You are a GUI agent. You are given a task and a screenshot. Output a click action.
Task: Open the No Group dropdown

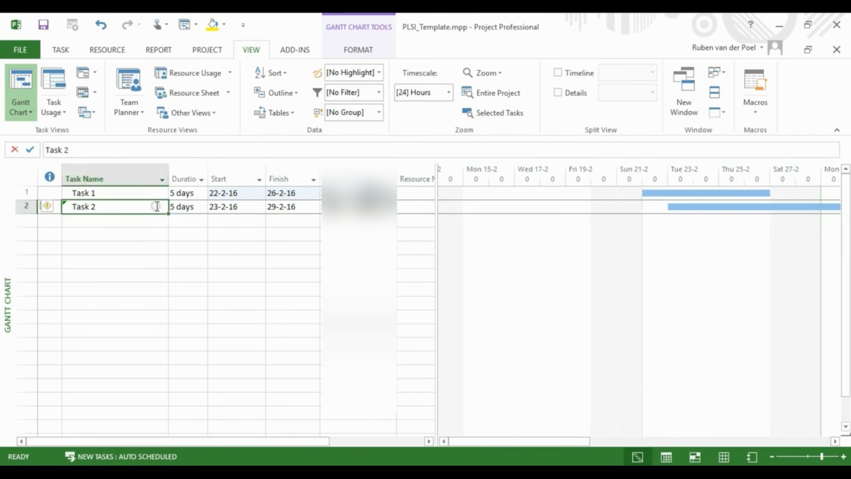click(x=379, y=112)
